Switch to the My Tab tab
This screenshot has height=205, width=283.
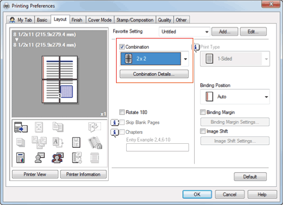click(21, 20)
